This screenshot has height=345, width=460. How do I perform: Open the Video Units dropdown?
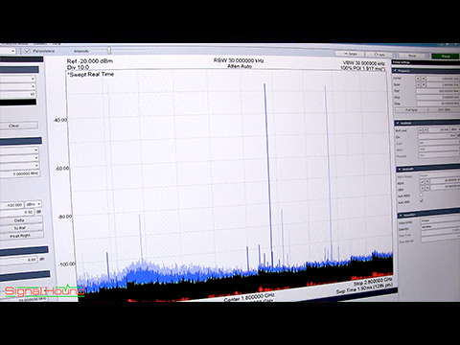440,220
